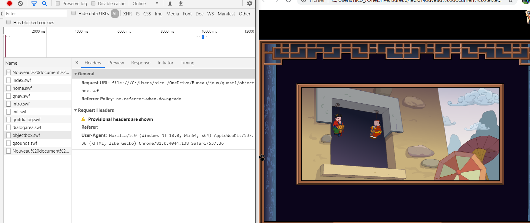The image size is (530, 223).
Task: Select home.swf request row
Action: click(38, 88)
